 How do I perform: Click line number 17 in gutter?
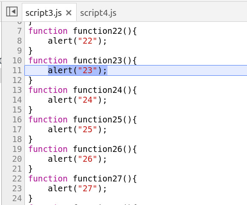point(17,129)
